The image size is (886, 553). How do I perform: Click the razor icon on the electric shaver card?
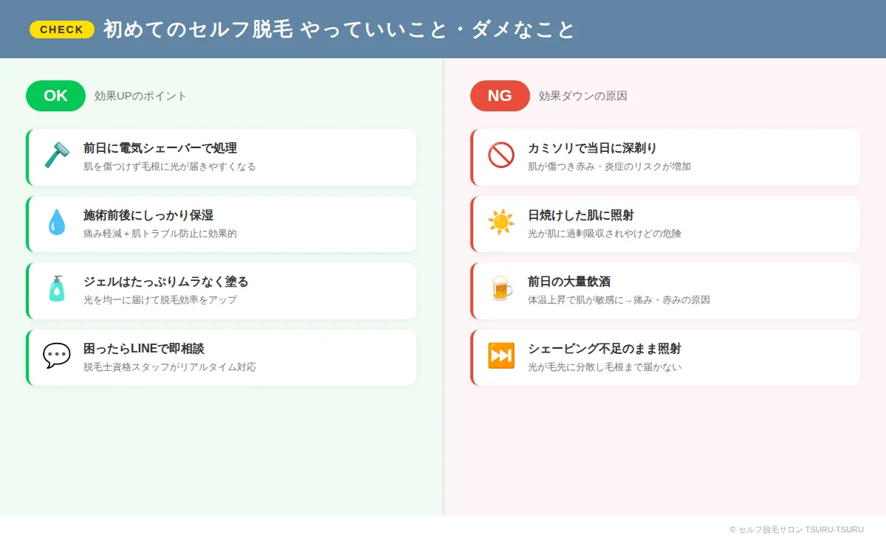56,156
